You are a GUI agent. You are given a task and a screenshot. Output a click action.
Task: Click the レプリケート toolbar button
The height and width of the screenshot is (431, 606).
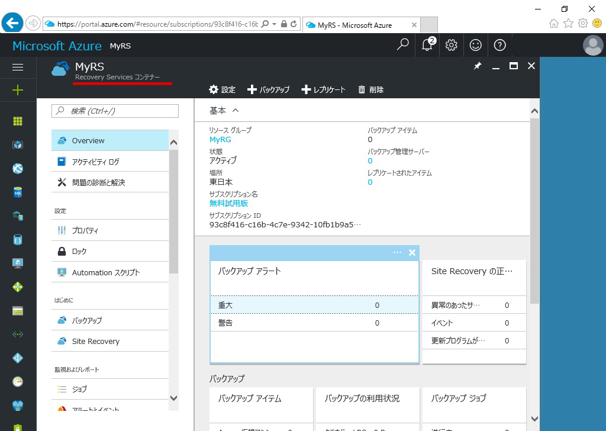(x=324, y=89)
